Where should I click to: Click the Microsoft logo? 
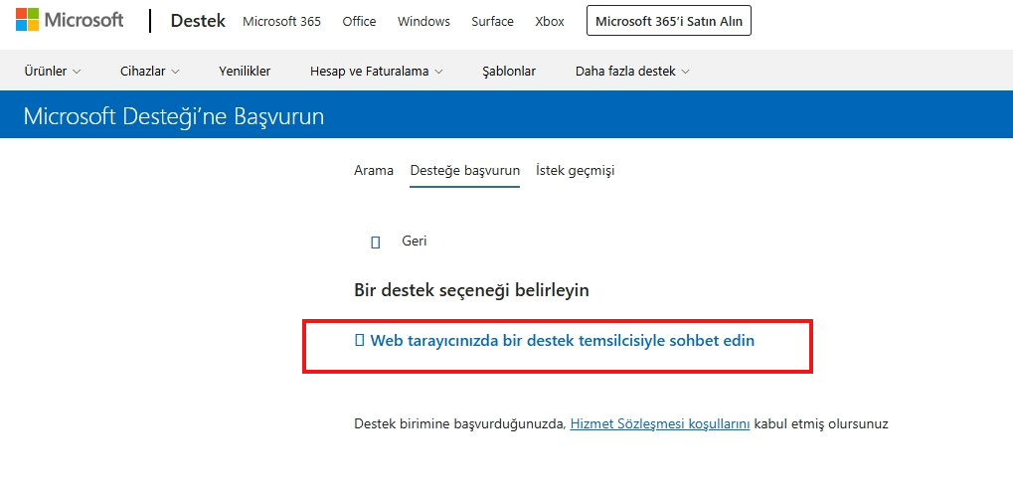[70, 20]
